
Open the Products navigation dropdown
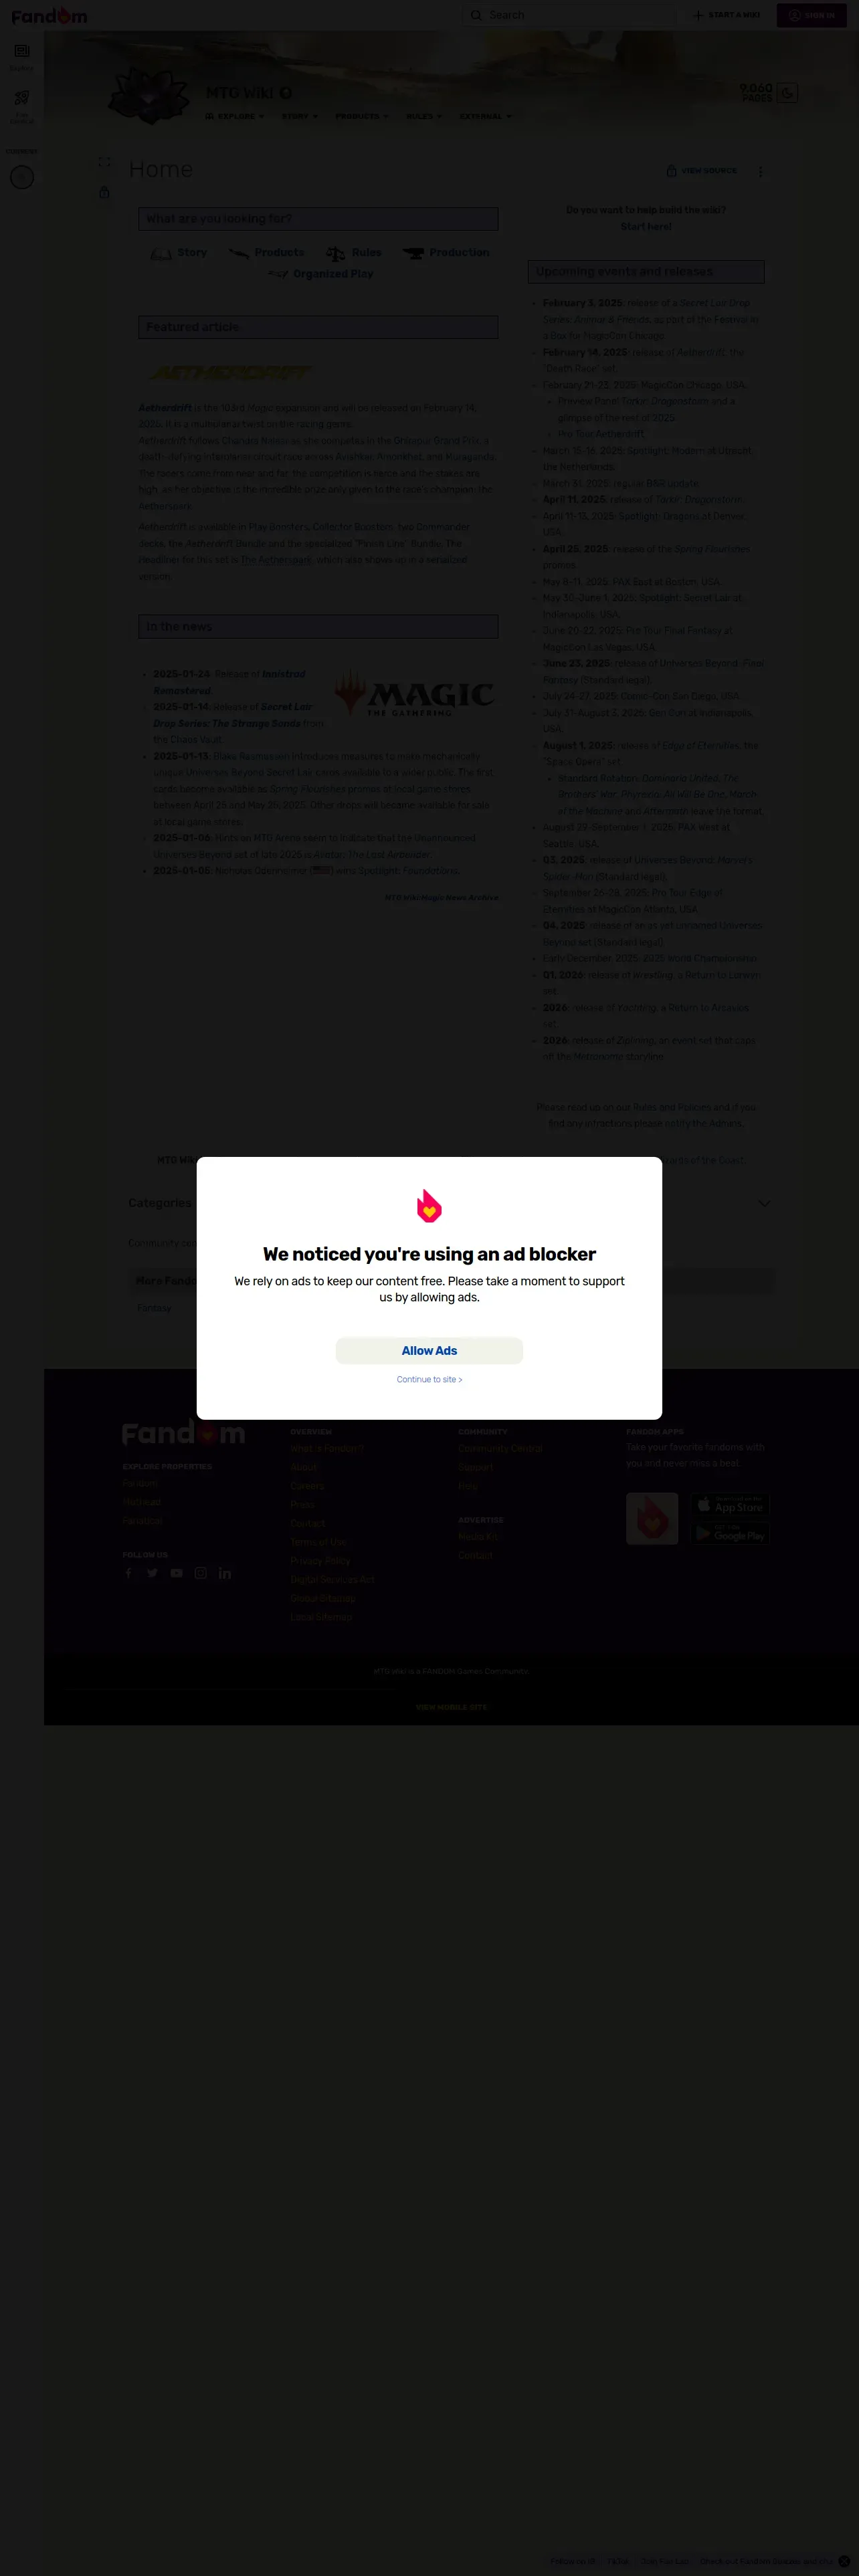[362, 116]
